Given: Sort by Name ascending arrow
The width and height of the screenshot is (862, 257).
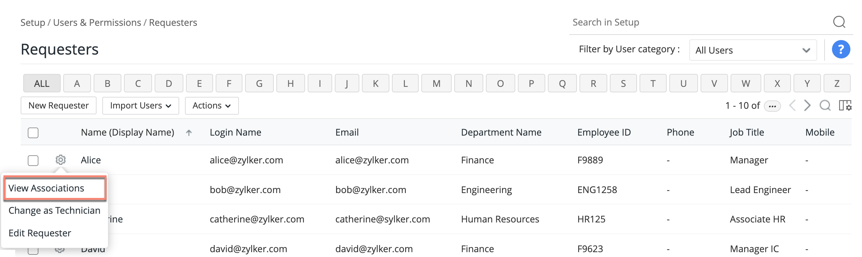Looking at the screenshot, I should pos(189,133).
